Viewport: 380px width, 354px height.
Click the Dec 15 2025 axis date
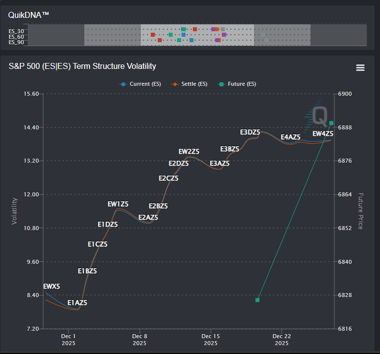[x=211, y=340]
